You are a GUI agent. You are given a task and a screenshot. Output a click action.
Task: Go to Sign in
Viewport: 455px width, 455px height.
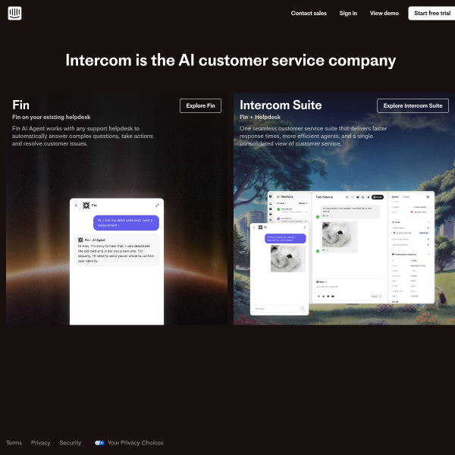tap(348, 14)
